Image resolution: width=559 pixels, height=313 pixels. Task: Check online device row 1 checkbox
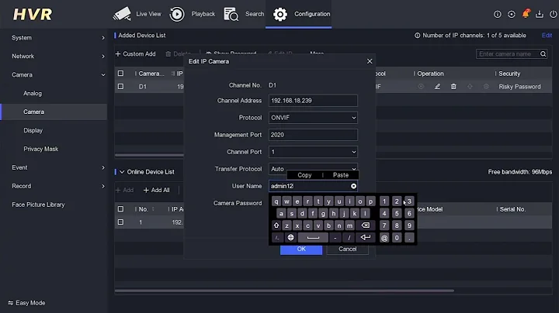point(121,222)
